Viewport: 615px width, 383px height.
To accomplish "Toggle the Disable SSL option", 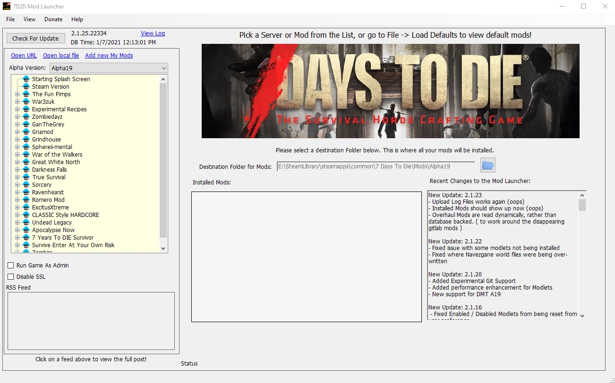I will [x=10, y=276].
